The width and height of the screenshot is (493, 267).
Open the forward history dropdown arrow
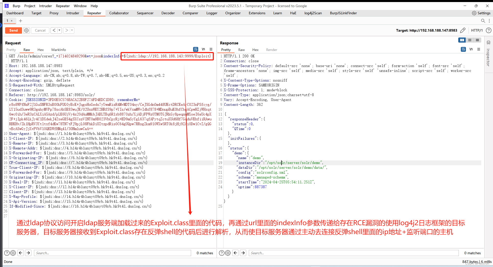point(72,30)
